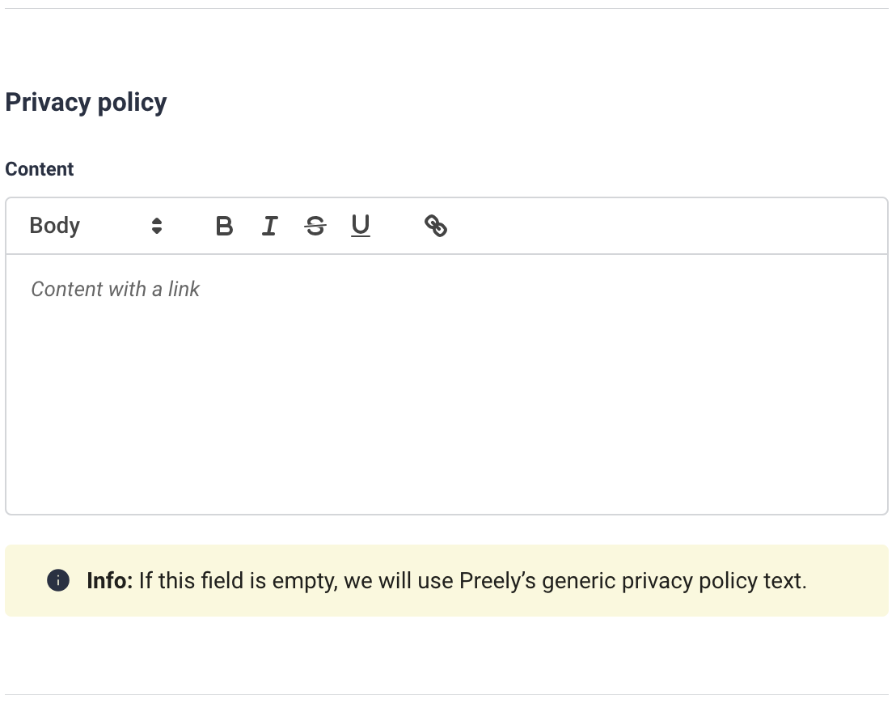Insert a hyperlink using the chain icon
Image resolution: width=896 pixels, height=704 pixels.
(435, 226)
